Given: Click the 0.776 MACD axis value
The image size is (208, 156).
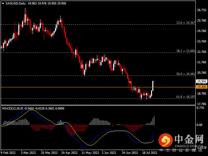Looking at the screenshot, I should tap(200, 108).
